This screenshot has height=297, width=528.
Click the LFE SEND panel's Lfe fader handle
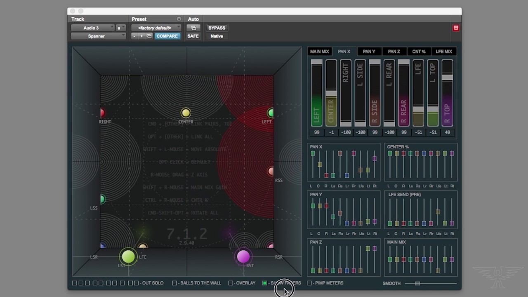point(438,212)
